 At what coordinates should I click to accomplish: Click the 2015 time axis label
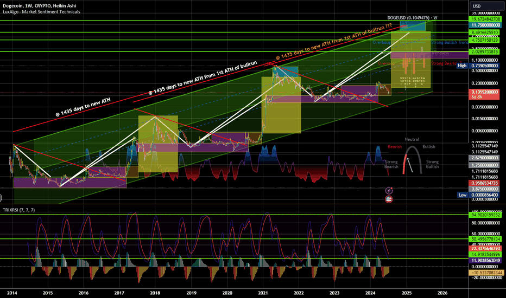48,293
